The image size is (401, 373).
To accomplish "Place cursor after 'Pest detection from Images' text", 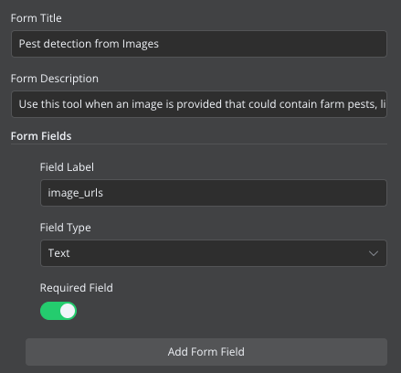I will point(159,44).
